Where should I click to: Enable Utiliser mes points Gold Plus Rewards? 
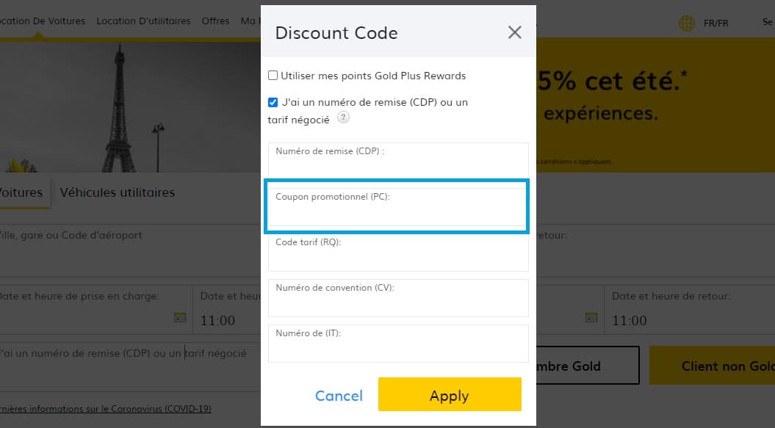click(273, 76)
